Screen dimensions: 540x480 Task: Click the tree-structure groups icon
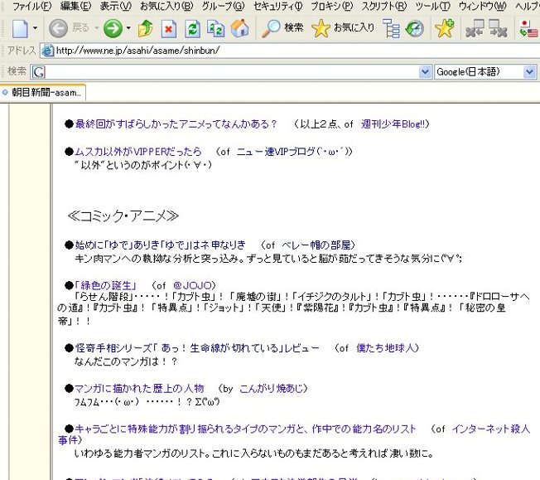[391, 28]
